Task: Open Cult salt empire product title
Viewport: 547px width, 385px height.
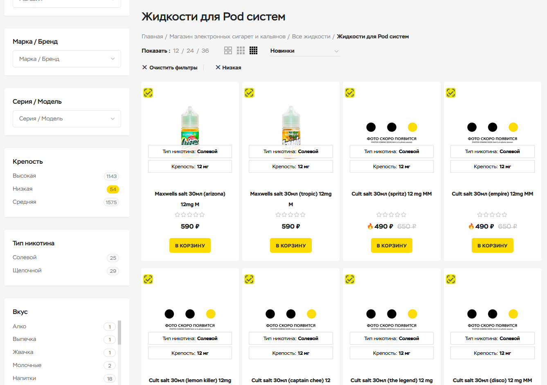Action: coord(493,194)
